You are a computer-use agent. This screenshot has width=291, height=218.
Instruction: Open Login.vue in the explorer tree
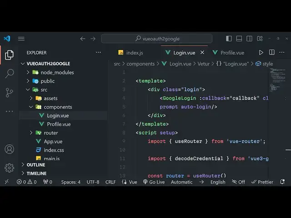64,115
